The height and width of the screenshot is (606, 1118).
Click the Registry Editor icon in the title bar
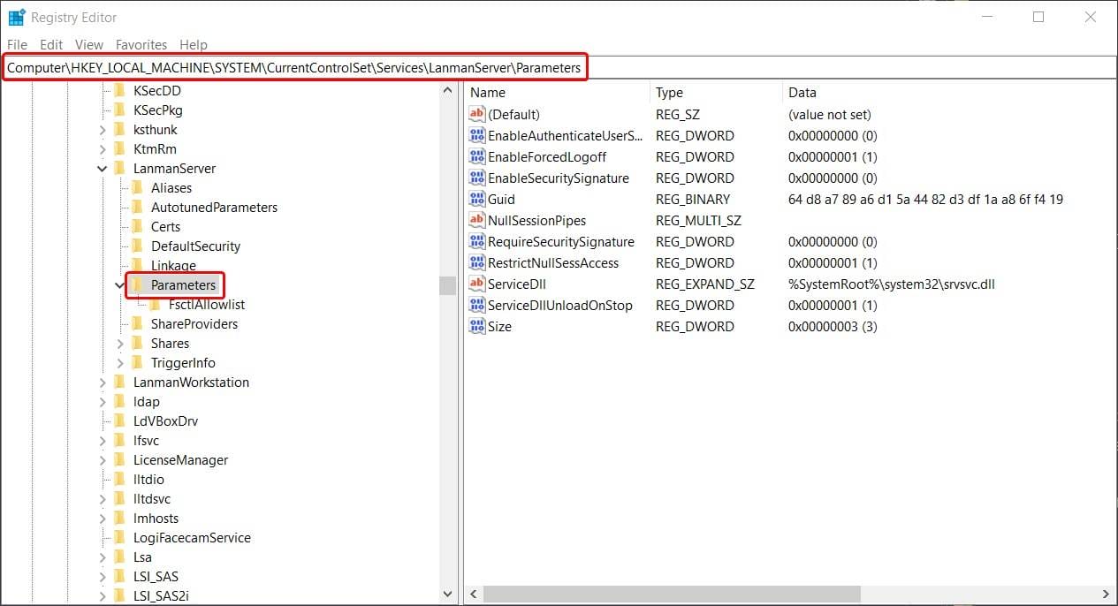[x=16, y=16]
